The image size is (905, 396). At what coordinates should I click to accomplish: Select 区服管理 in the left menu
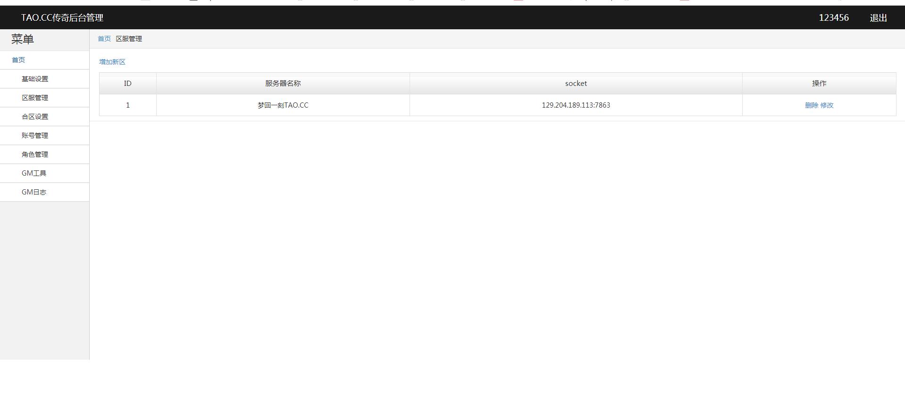click(35, 98)
